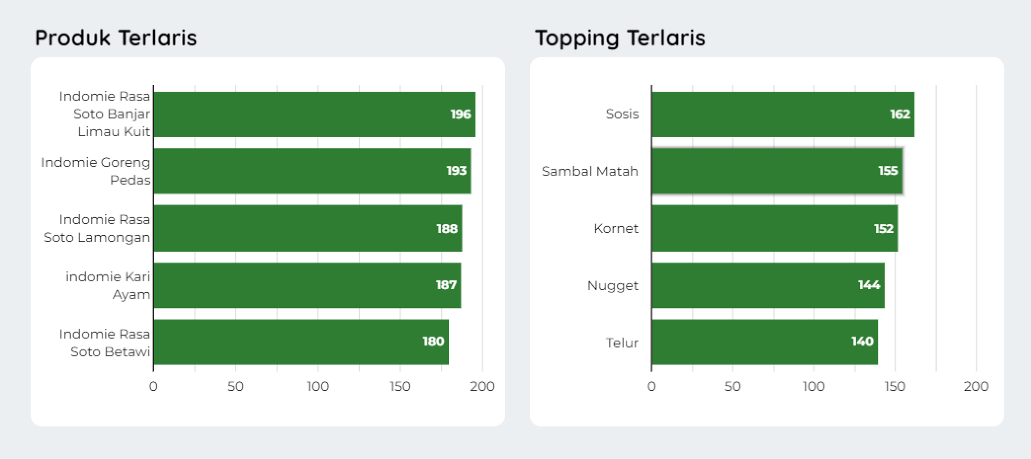Click the Indomie Goreng Pedas axis label
This screenshot has width=1031, height=459.
[x=96, y=171]
